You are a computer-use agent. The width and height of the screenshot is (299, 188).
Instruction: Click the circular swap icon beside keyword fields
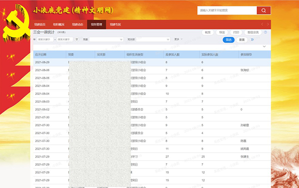coord(77,39)
